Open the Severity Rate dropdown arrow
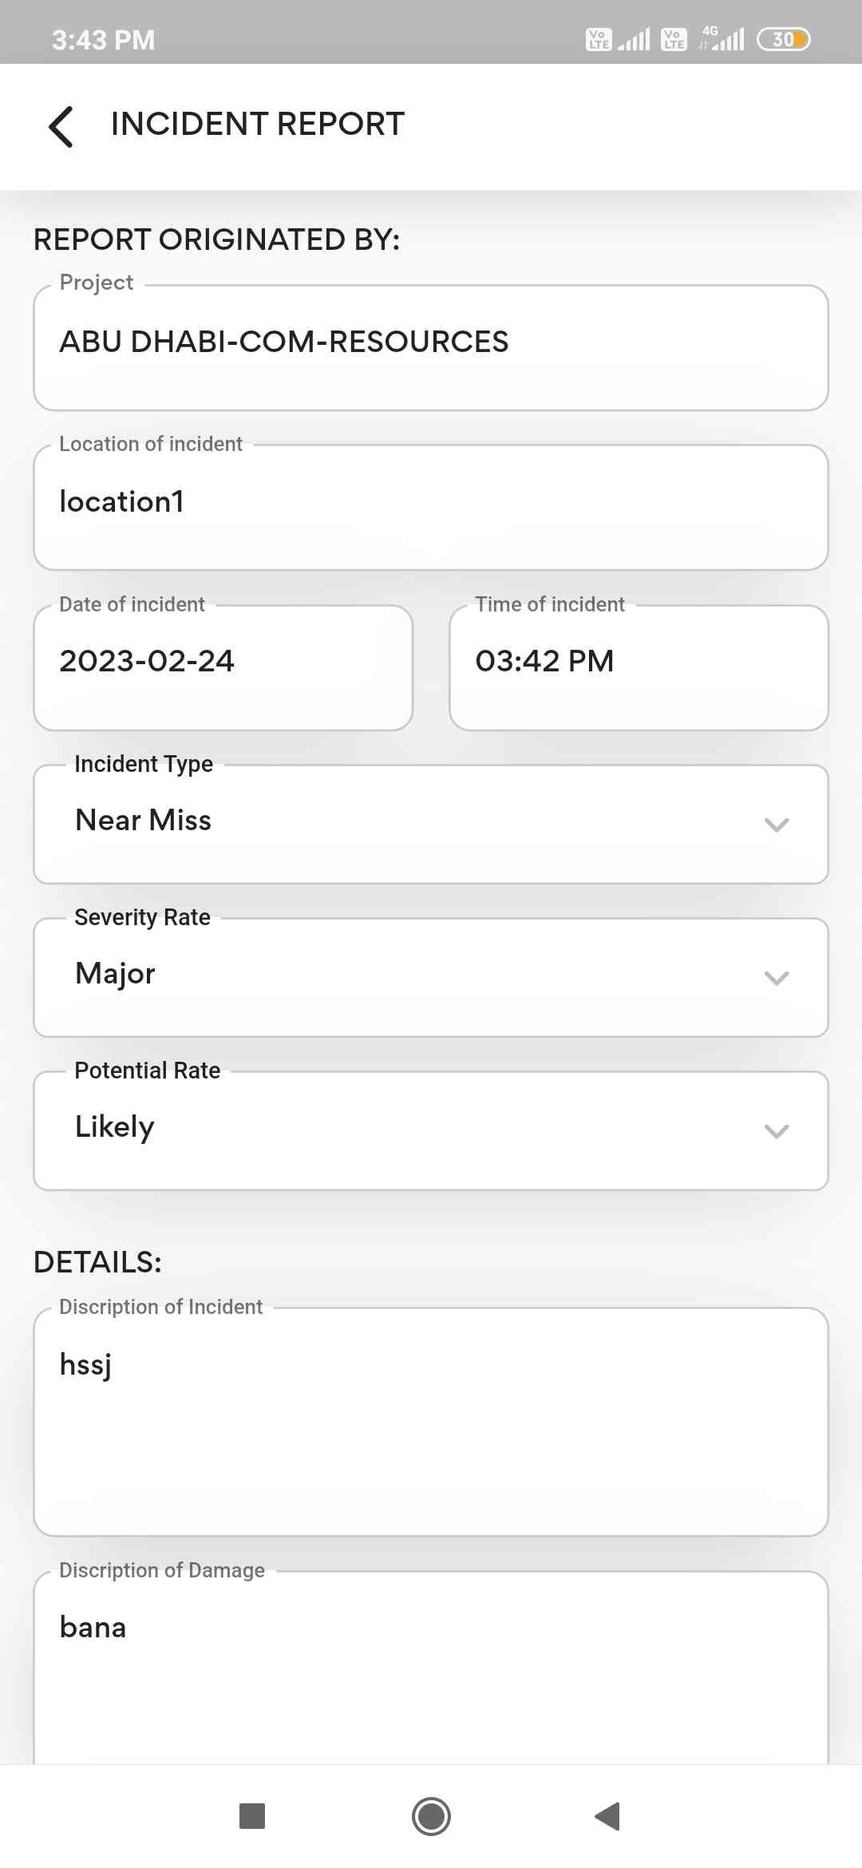Screen dimensions: 862x1868 click(776, 978)
